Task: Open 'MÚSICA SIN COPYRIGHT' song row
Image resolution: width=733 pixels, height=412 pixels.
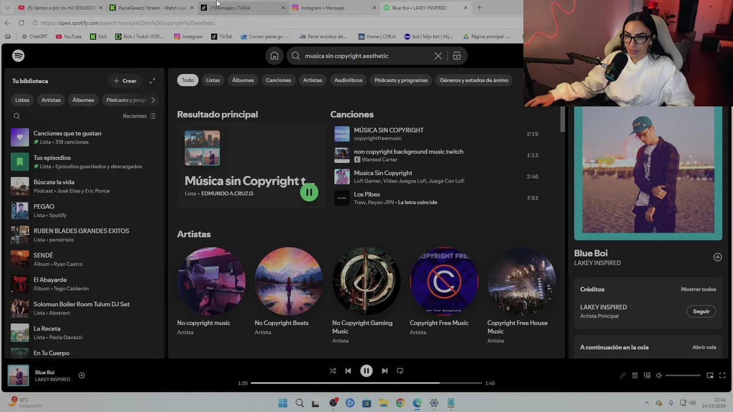Action: (436, 134)
